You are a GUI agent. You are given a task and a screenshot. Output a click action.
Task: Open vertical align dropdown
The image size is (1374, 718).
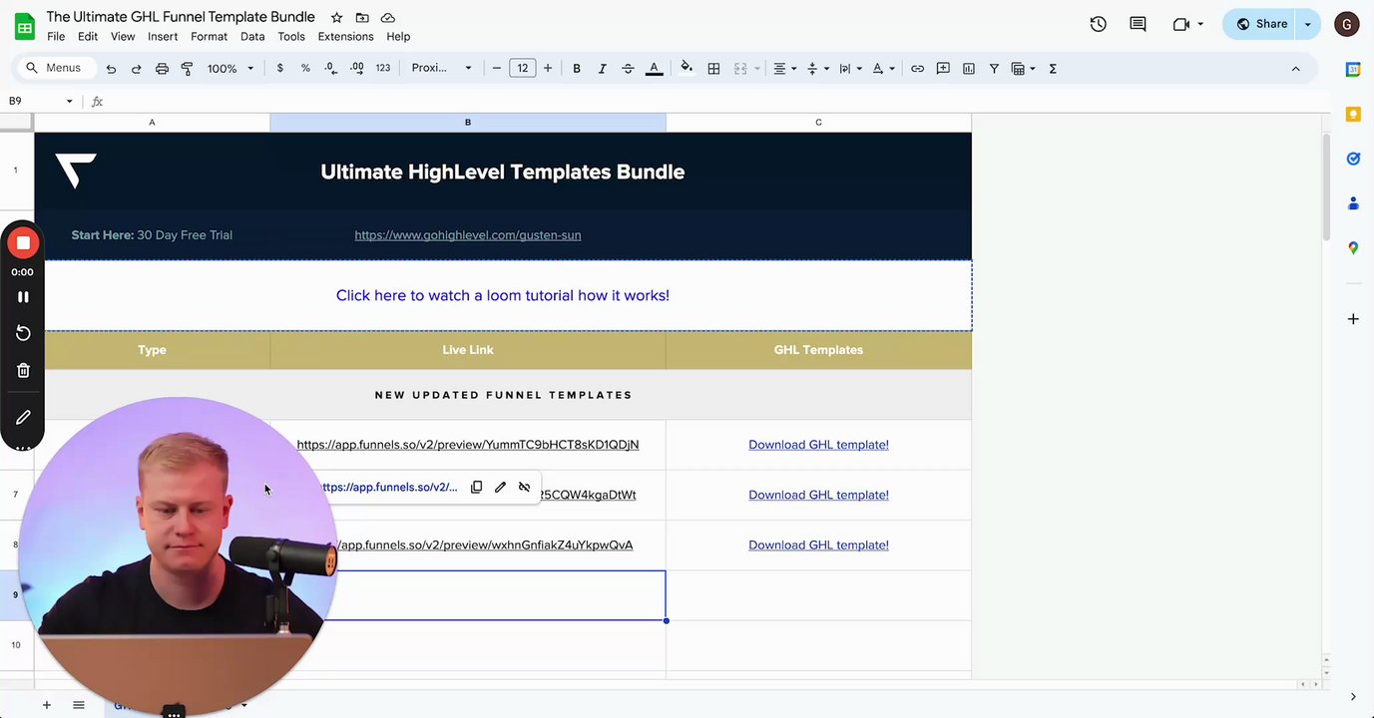point(817,69)
